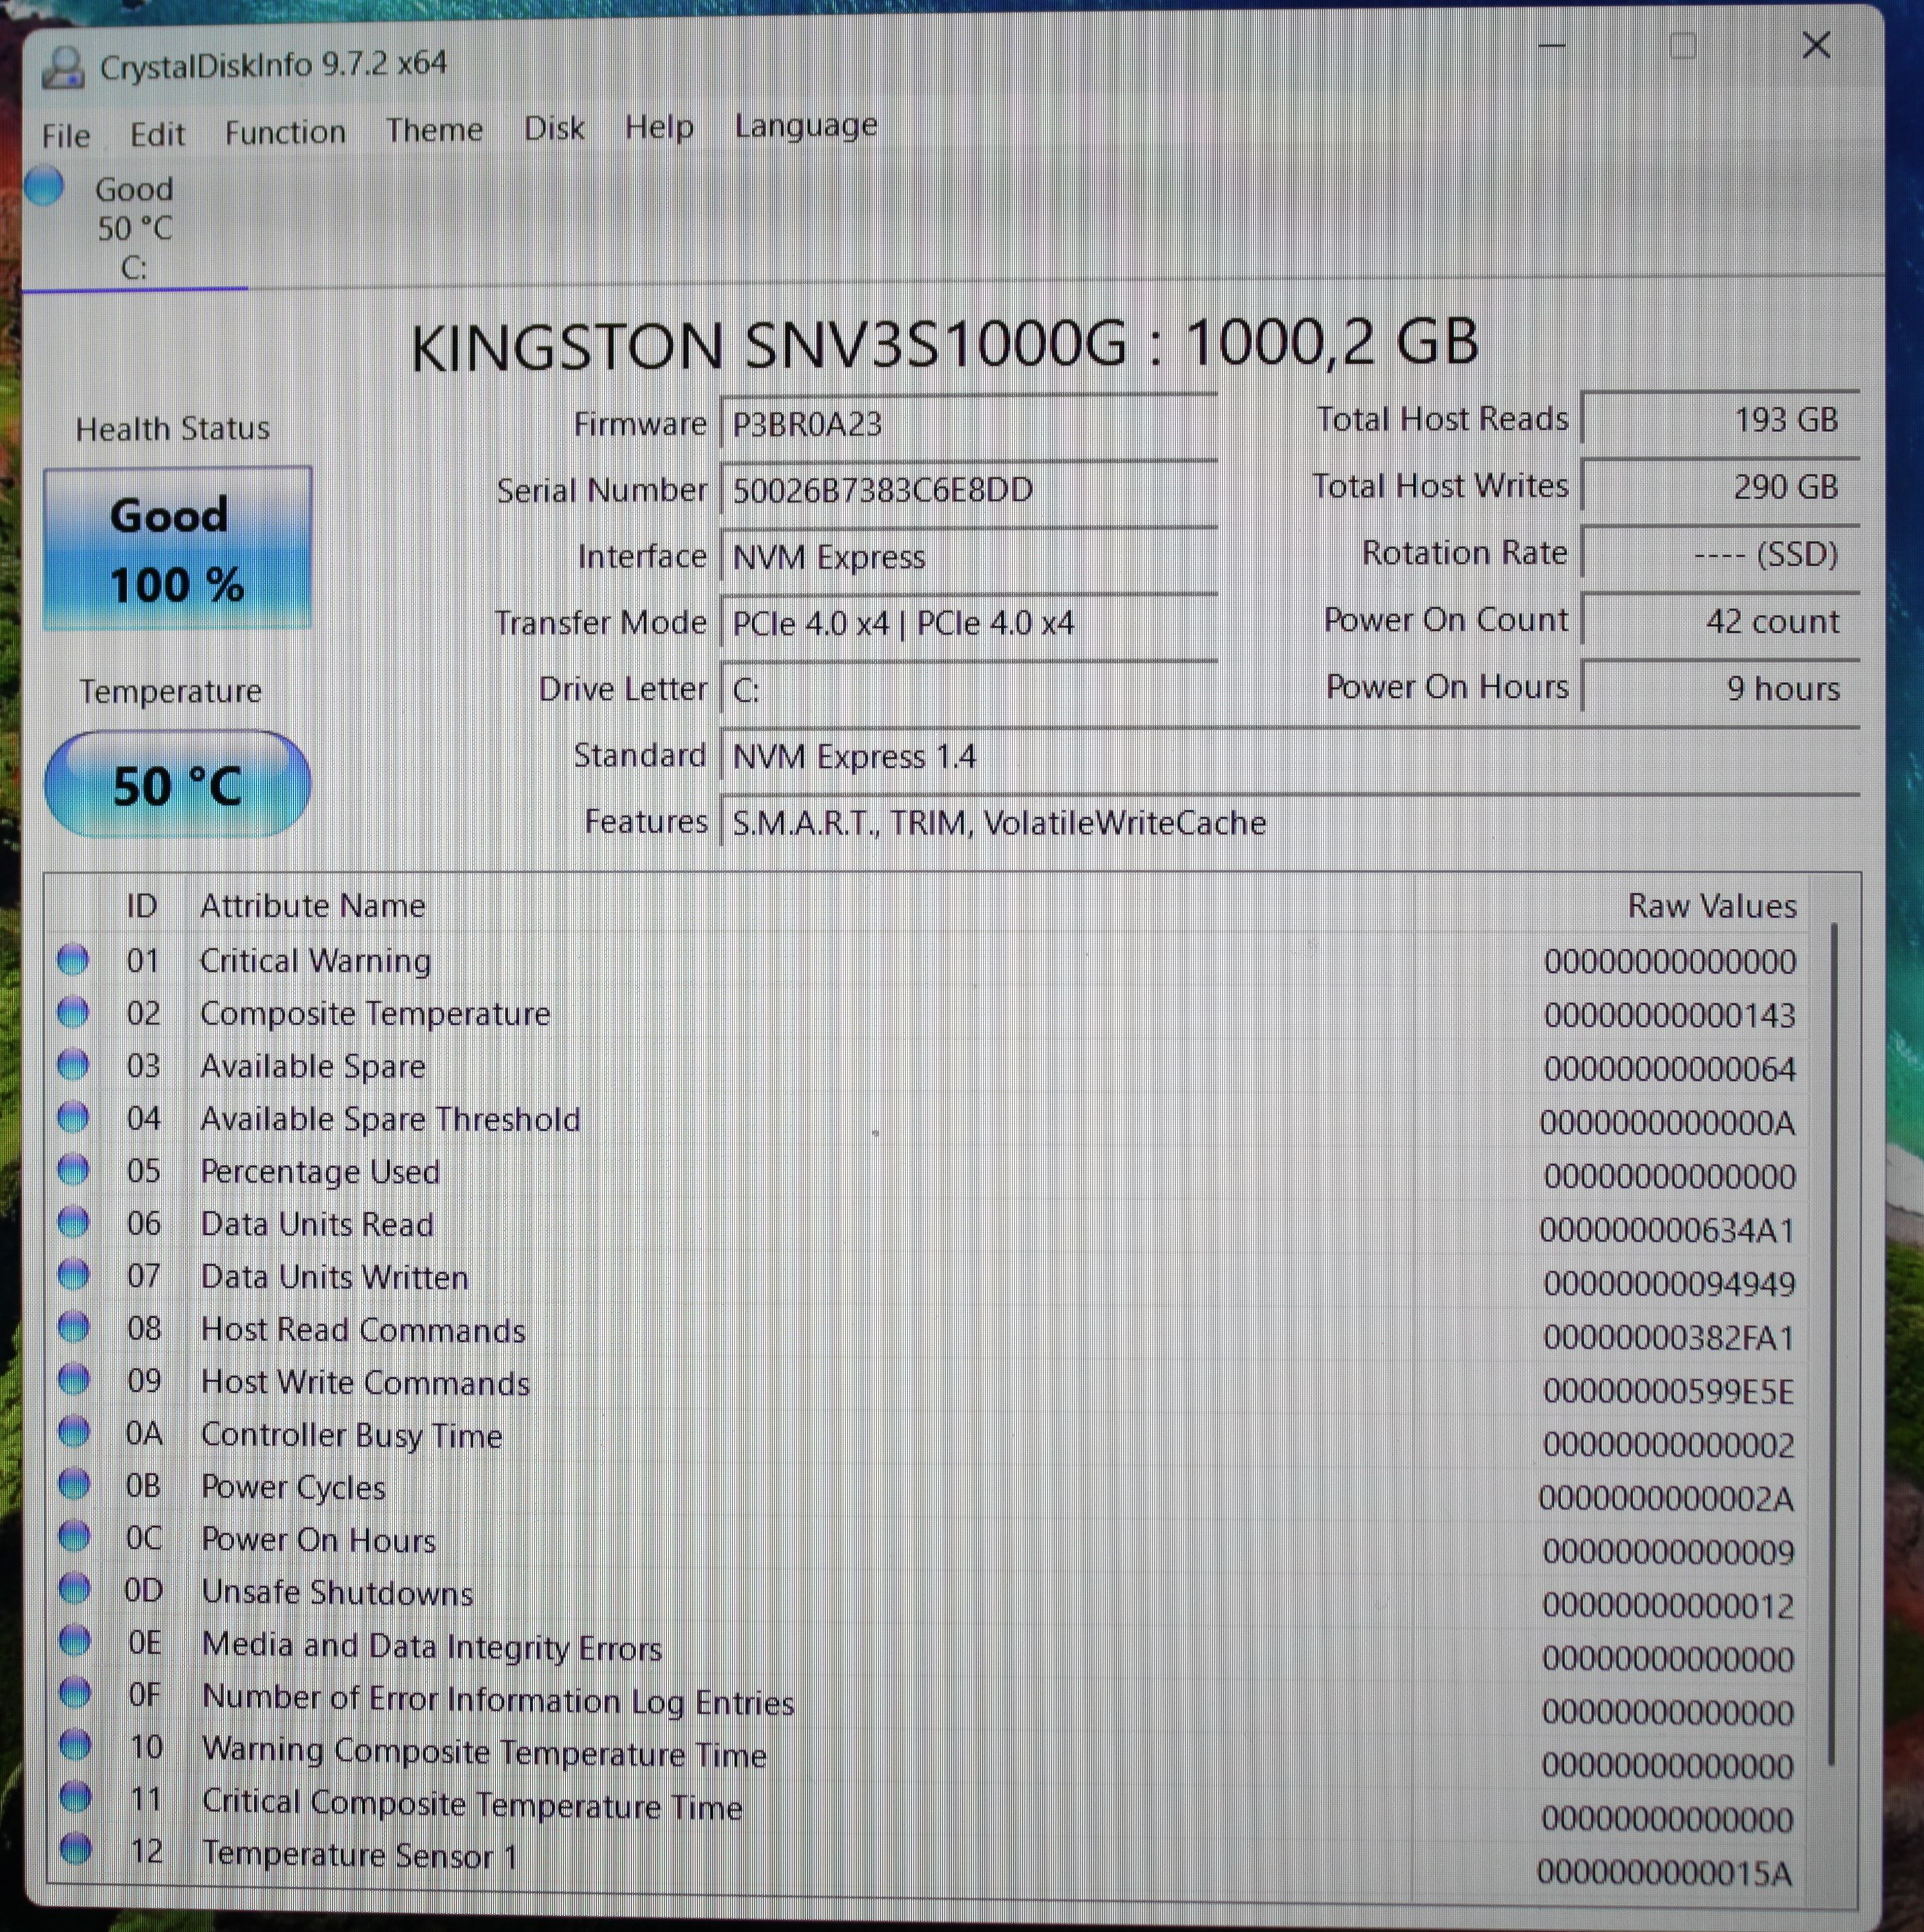Click status orb beside Critical Warning row
This screenshot has width=1924, height=1932.
click(x=73, y=959)
